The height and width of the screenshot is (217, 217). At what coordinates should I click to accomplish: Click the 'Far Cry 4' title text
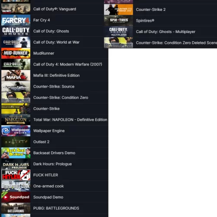pos(42,20)
